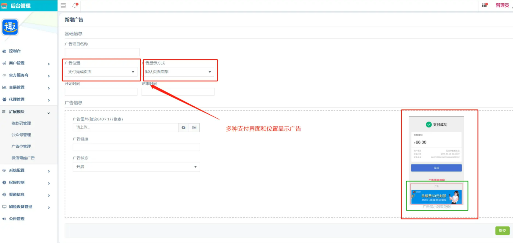Click the 广告项目名称 input field
The width and height of the screenshot is (513, 243).
coord(102,52)
